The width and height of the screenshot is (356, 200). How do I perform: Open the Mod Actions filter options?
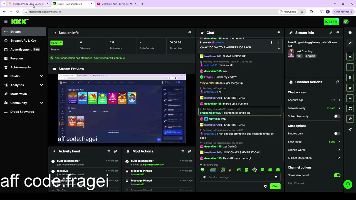coord(183,151)
